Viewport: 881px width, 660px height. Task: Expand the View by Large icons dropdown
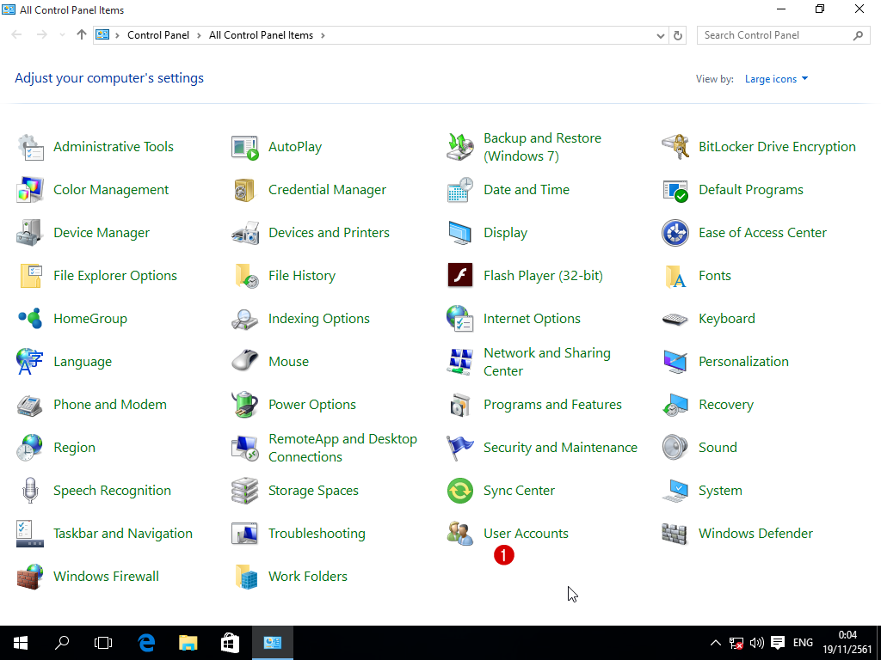776,79
